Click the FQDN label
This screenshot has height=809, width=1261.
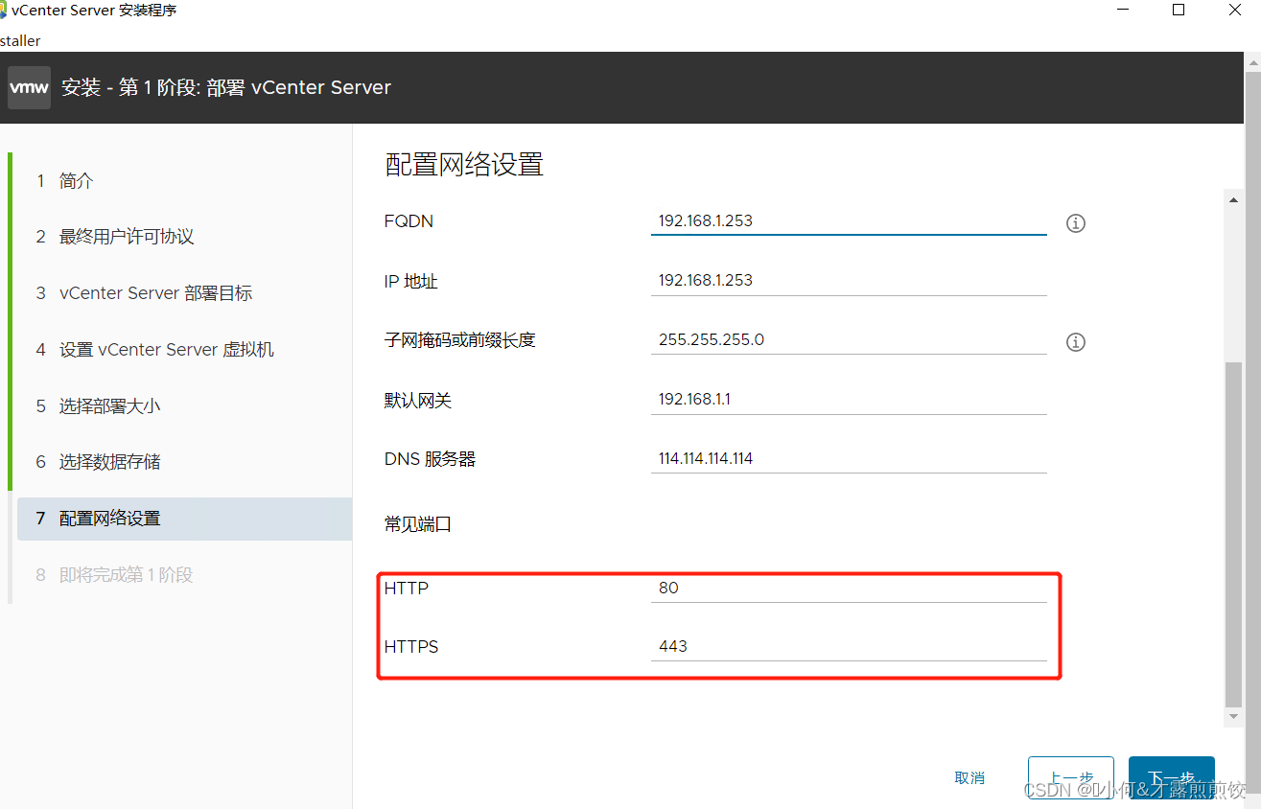click(x=409, y=221)
